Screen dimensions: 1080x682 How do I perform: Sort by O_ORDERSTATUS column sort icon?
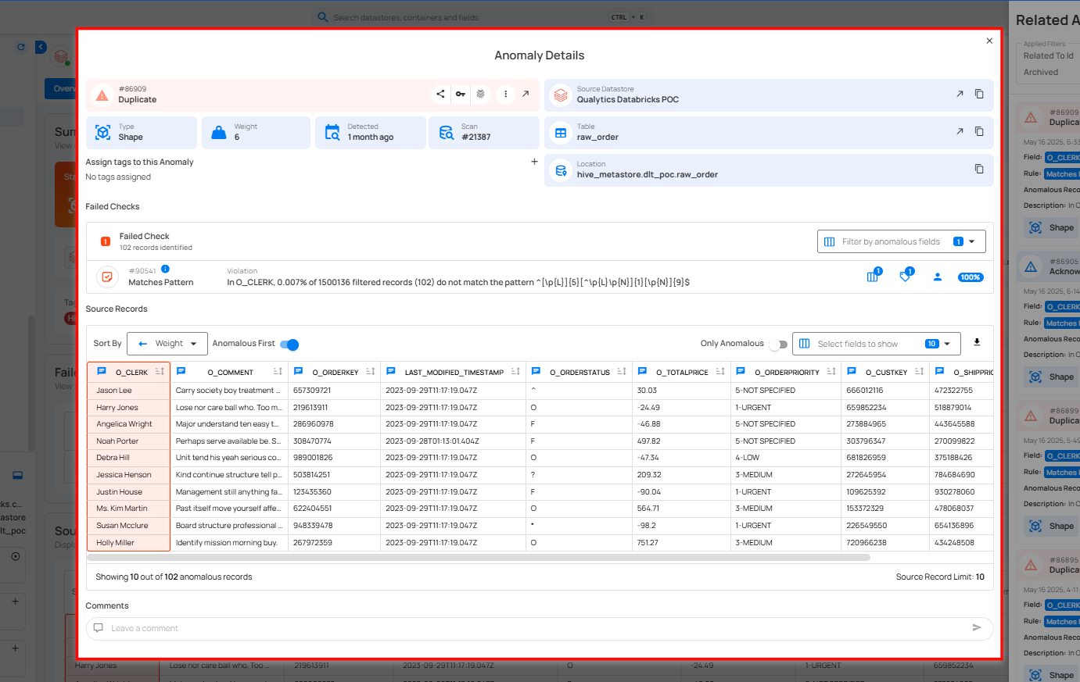[x=622, y=372]
